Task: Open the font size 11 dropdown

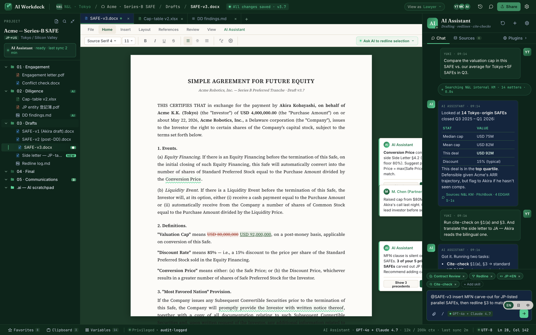Action: (129, 41)
